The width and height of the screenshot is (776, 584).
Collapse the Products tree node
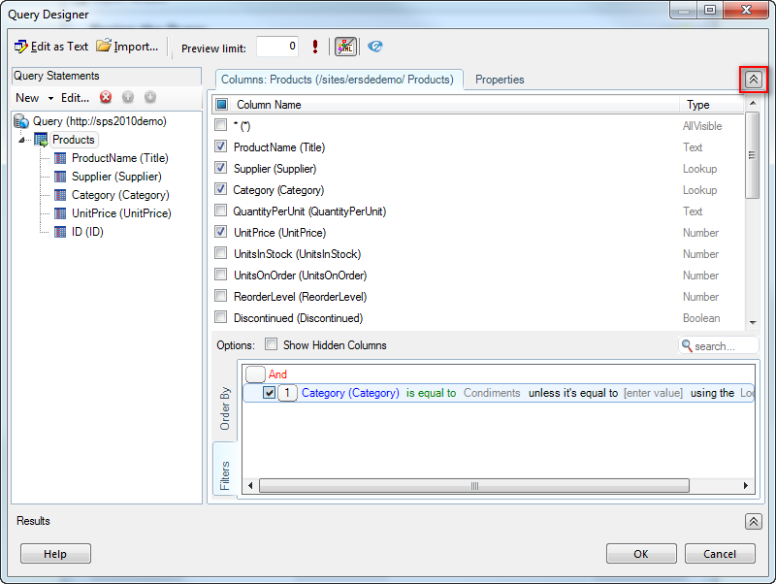click(22, 141)
